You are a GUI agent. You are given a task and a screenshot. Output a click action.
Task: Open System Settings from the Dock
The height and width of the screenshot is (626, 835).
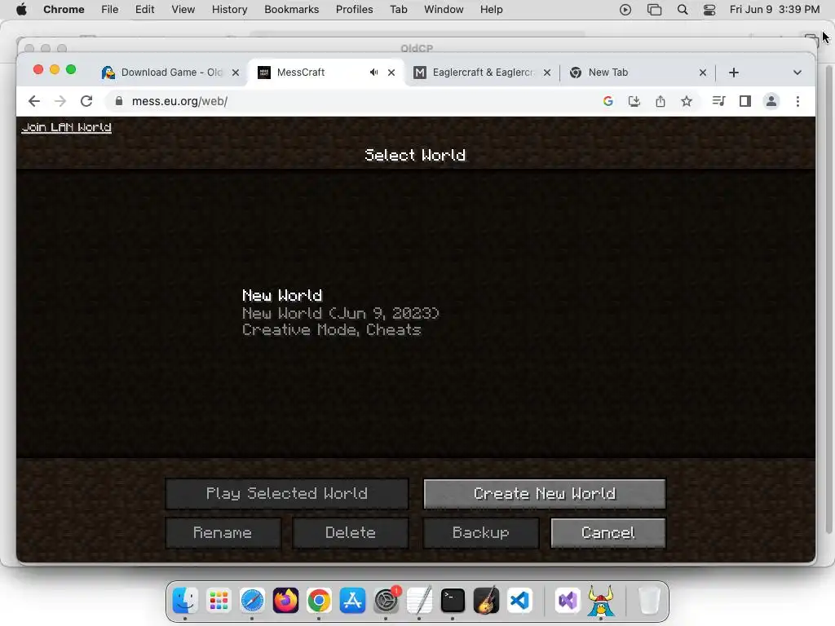point(386,601)
